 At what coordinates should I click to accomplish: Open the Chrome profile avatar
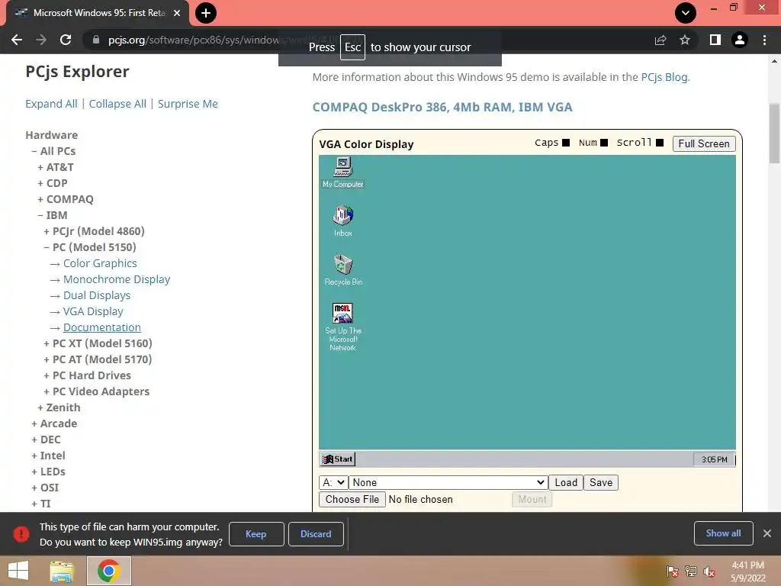pyautogui.click(x=740, y=40)
